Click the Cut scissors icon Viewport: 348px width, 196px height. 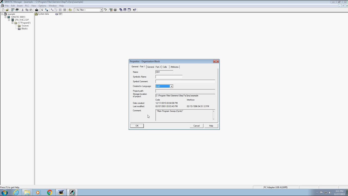click(23, 10)
